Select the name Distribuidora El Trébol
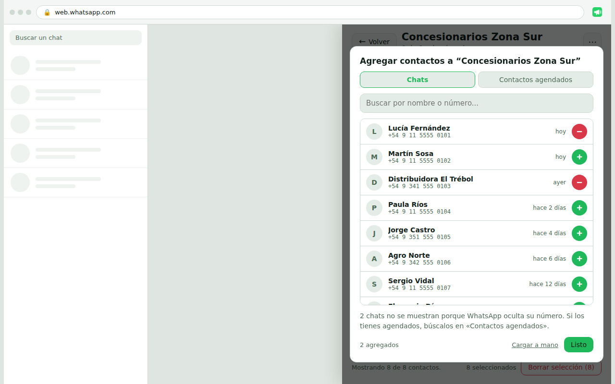 click(430, 179)
